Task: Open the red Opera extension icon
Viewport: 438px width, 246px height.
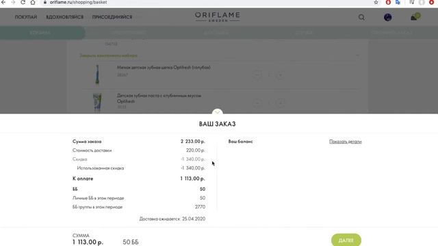Action: (388, 2)
